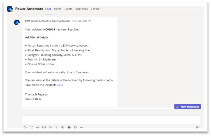Click the 'Person Reporting Incident' line

click(57, 46)
